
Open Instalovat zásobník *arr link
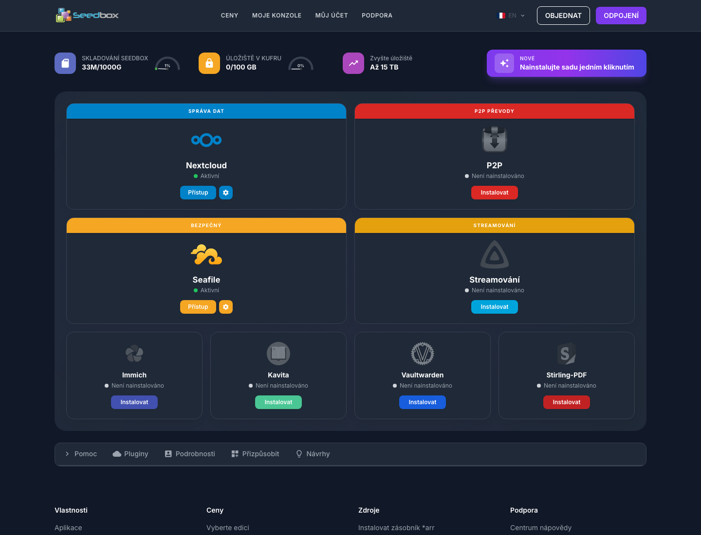pos(396,528)
